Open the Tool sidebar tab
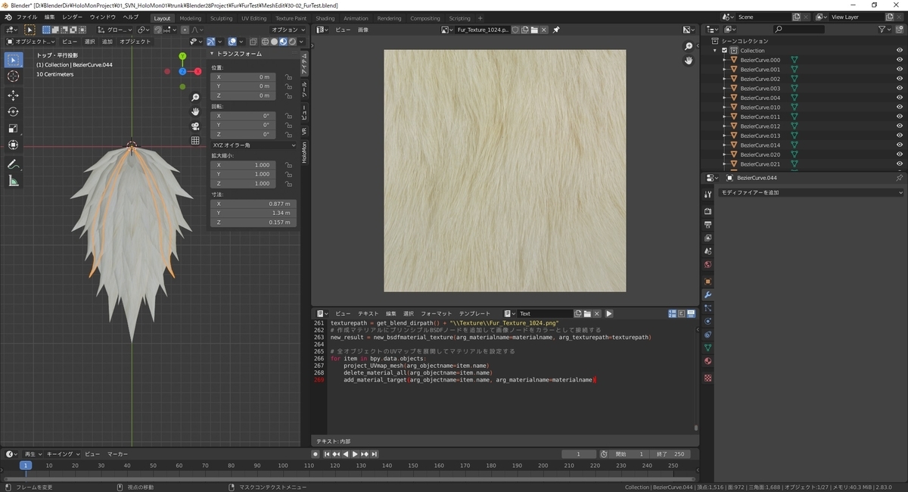 tap(304, 89)
